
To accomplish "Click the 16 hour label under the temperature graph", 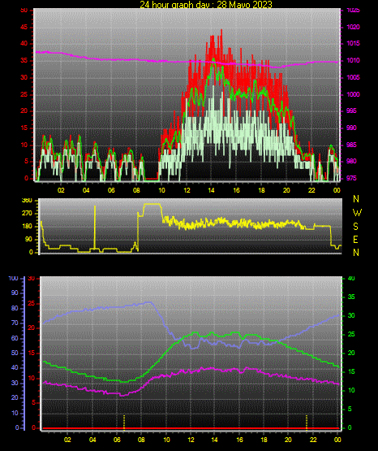I will (239, 440).
